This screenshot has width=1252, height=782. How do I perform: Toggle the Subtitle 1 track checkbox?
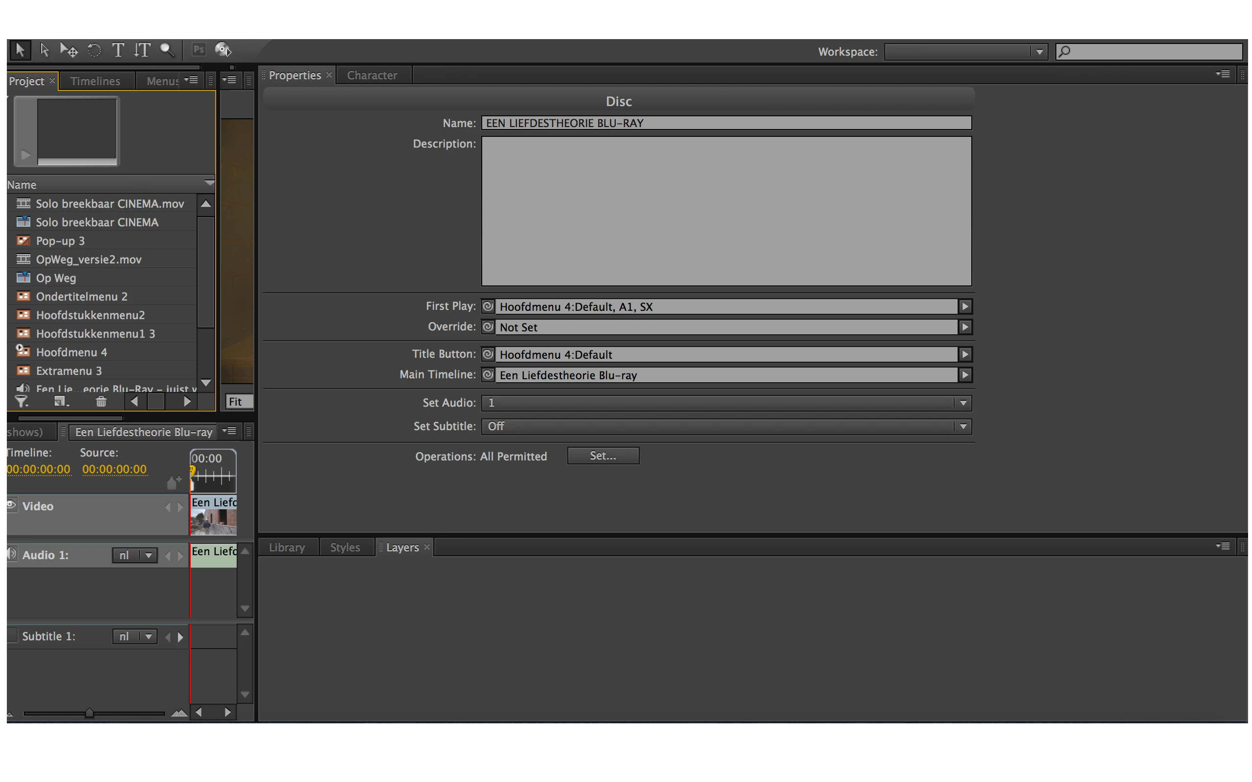pos(12,636)
